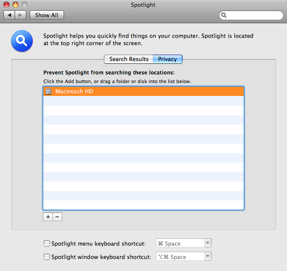Select the Privacy tab
Image resolution: width=287 pixels, height=271 pixels.
click(x=168, y=59)
